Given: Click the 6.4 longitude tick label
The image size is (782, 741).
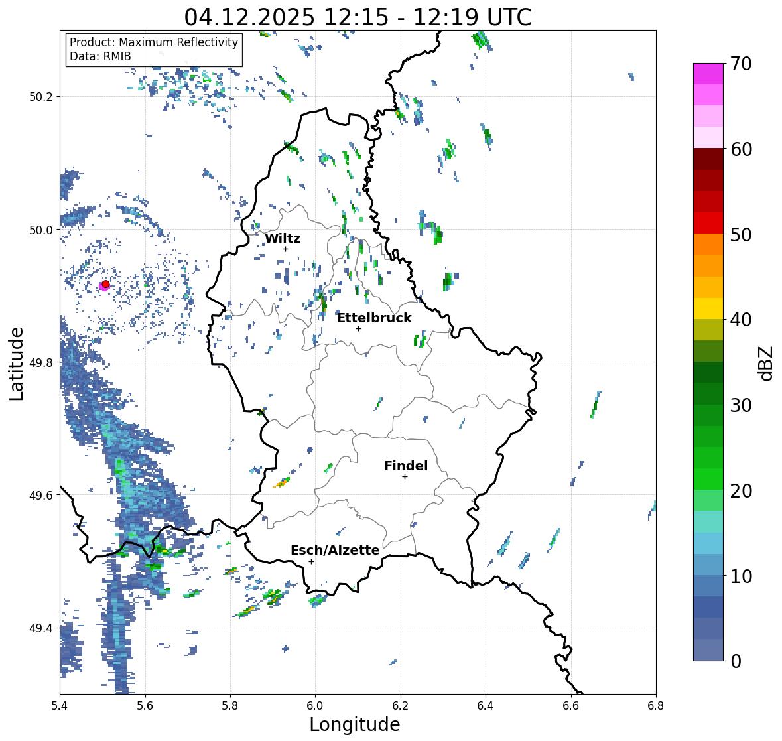Looking at the screenshot, I should [486, 705].
